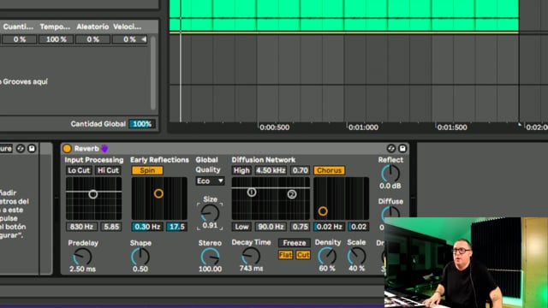Disable the Spin switch
This screenshot has width=548, height=308.
point(147,170)
